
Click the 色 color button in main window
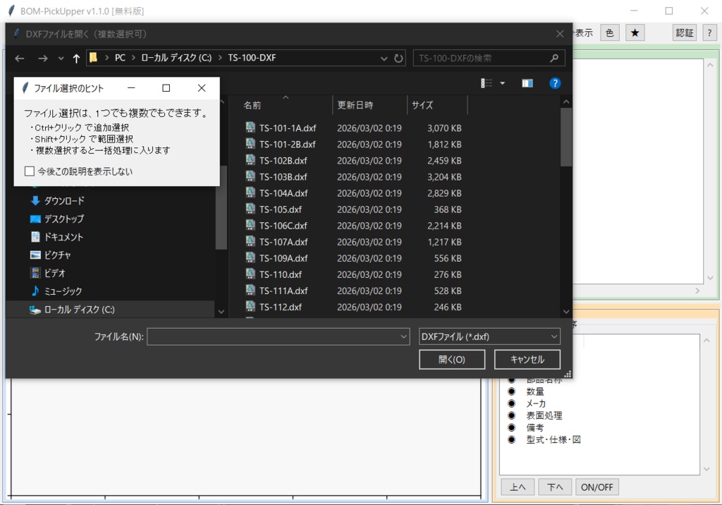point(610,32)
